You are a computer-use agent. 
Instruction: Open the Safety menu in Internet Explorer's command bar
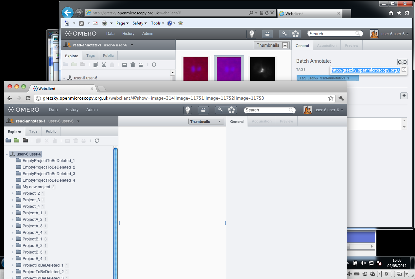pyautogui.click(x=140, y=23)
